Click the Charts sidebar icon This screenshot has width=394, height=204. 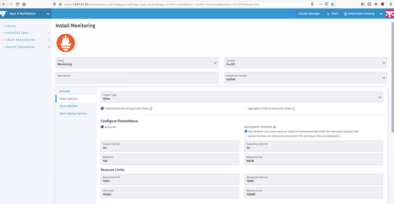click(4, 26)
